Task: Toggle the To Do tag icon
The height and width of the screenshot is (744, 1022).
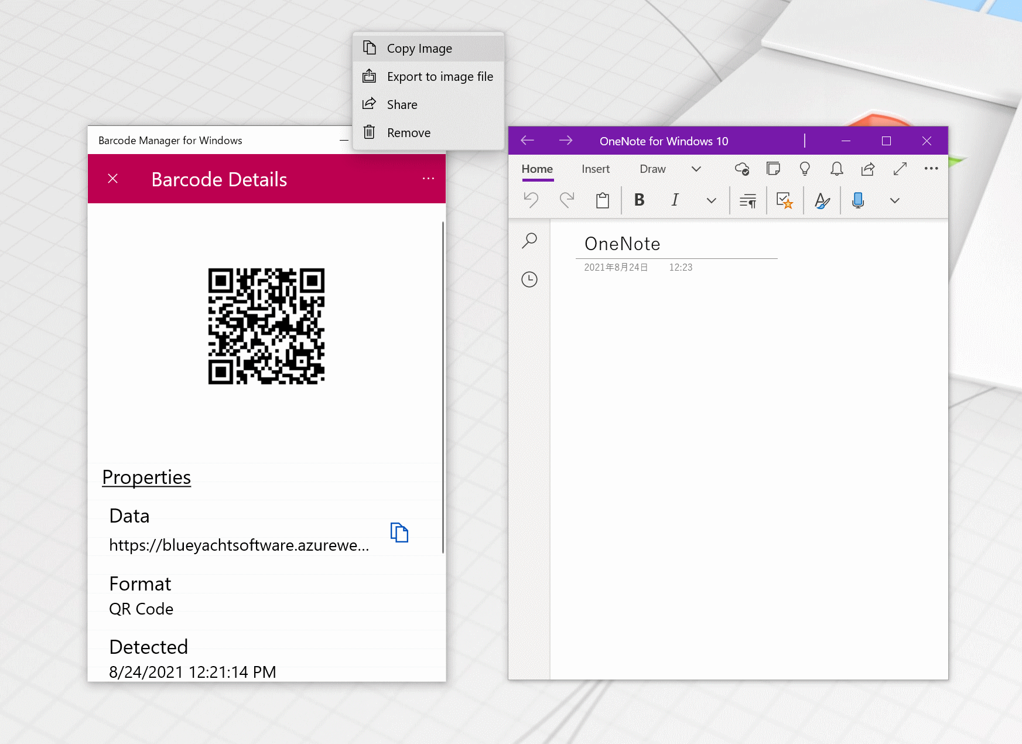Action: 785,200
